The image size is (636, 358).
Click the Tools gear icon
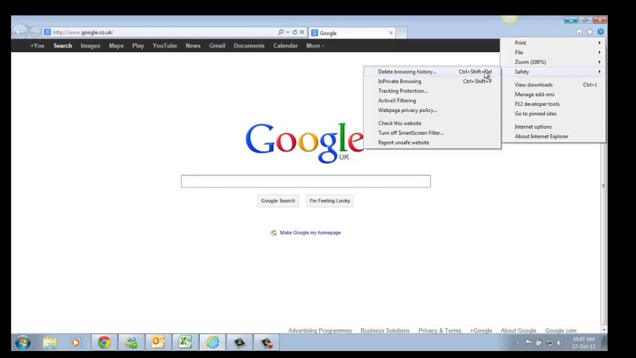pyautogui.click(x=600, y=32)
